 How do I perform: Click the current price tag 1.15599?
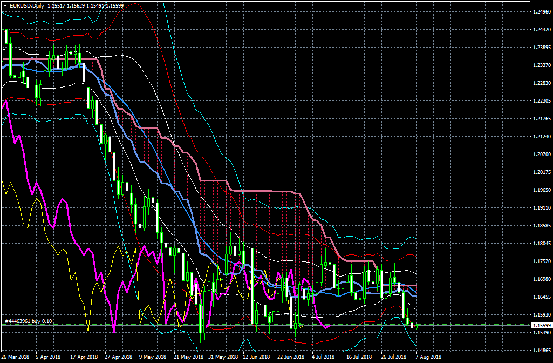(541, 325)
